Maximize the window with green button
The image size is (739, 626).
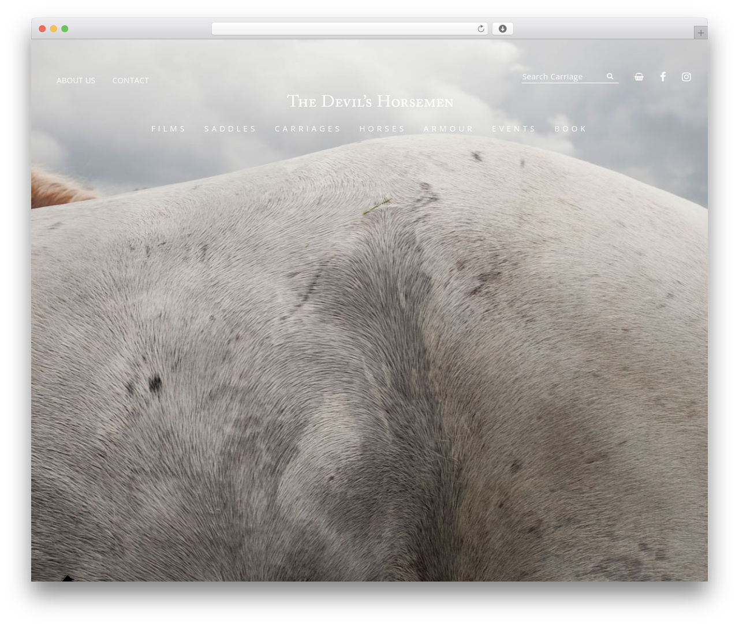(x=65, y=29)
